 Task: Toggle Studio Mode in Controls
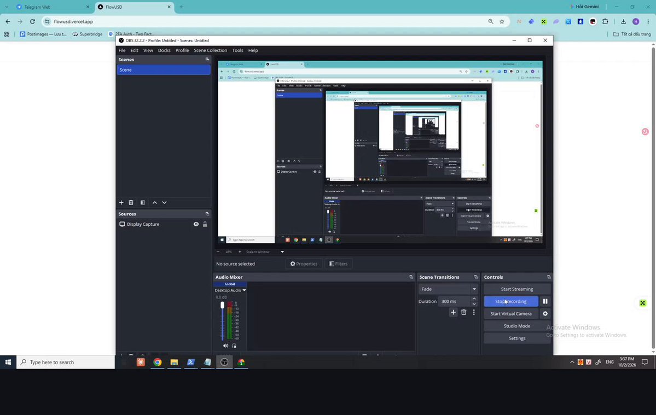click(x=517, y=326)
